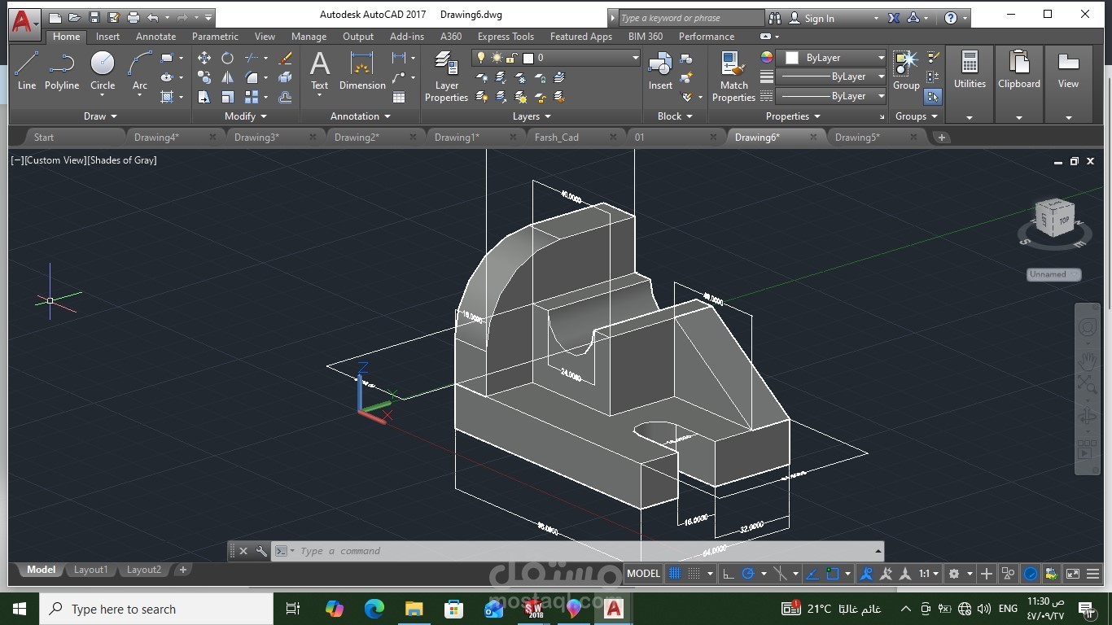Click the customize command line wrench icon
The height and width of the screenshot is (625, 1112).
tap(261, 551)
